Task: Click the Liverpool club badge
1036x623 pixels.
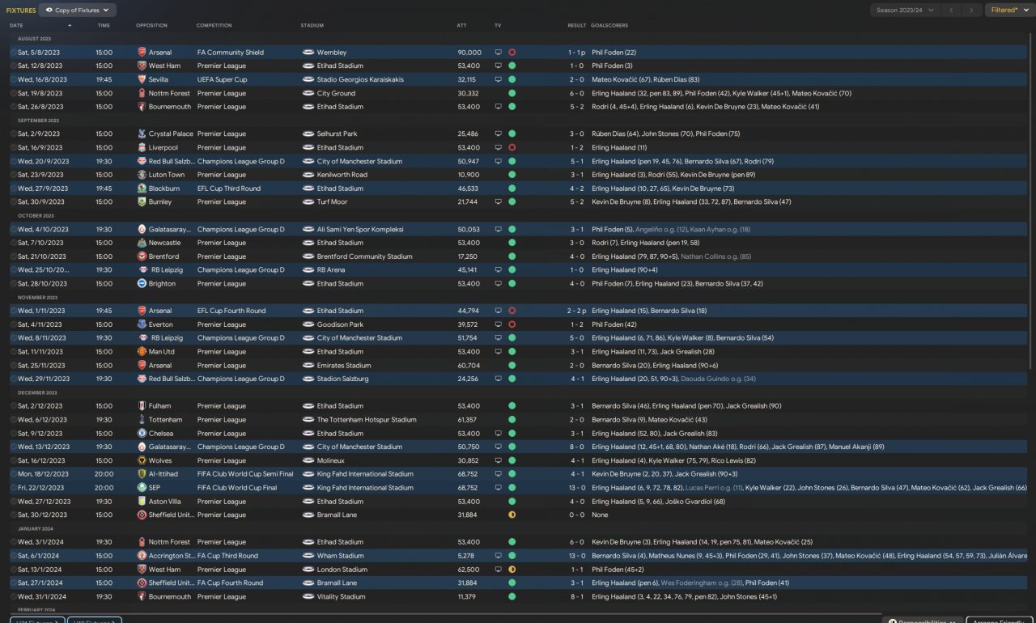Action: click(142, 148)
